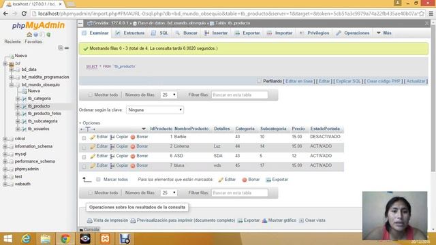The image size is (436, 245).
Task: Click Windows Start button
Action: tap(7, 239)
